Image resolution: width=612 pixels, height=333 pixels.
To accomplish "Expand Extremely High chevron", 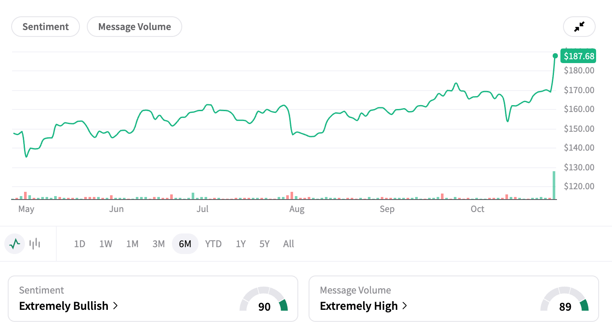I will pos(404,306).
